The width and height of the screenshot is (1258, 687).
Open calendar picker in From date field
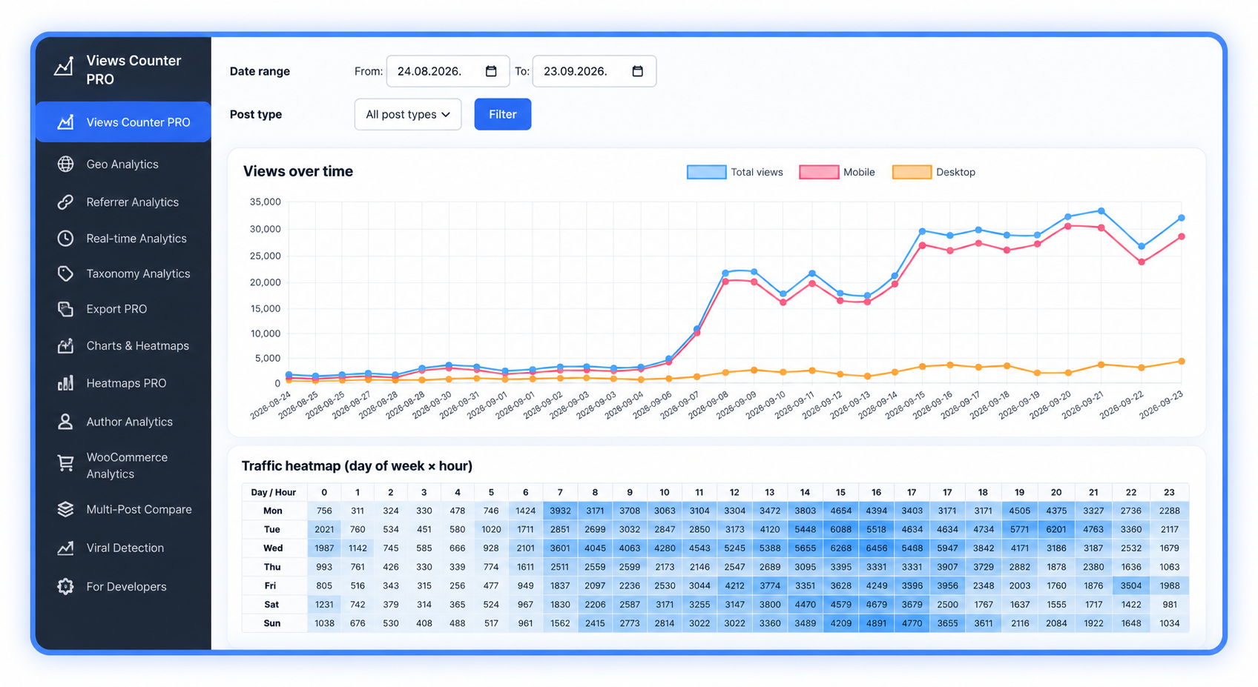coord(491,71)
